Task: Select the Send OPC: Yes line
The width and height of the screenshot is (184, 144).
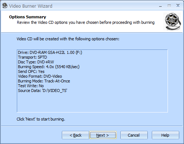Action: pyautogui.click(x=31, y=71)
